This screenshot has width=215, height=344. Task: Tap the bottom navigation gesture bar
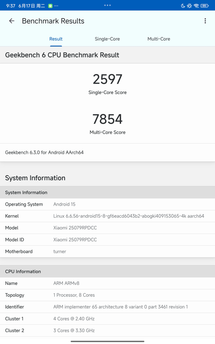[107, 341]
